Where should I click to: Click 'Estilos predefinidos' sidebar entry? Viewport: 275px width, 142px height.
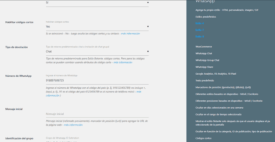pos(206,17)
